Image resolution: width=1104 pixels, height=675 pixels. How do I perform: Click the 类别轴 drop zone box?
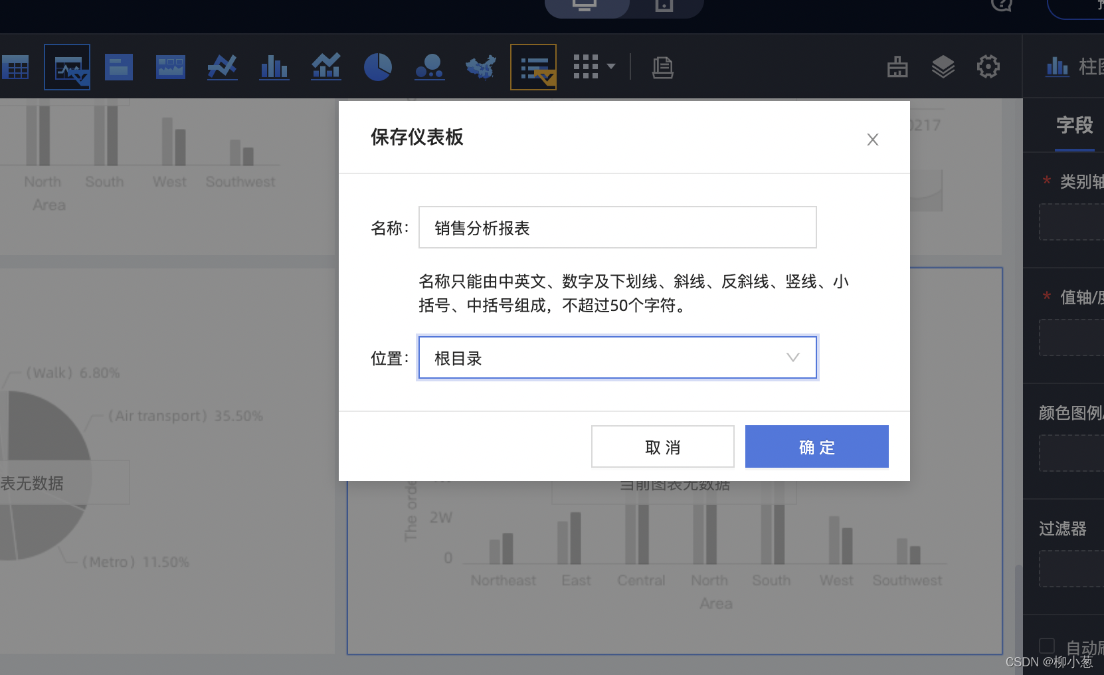[x=1071, y=222]
